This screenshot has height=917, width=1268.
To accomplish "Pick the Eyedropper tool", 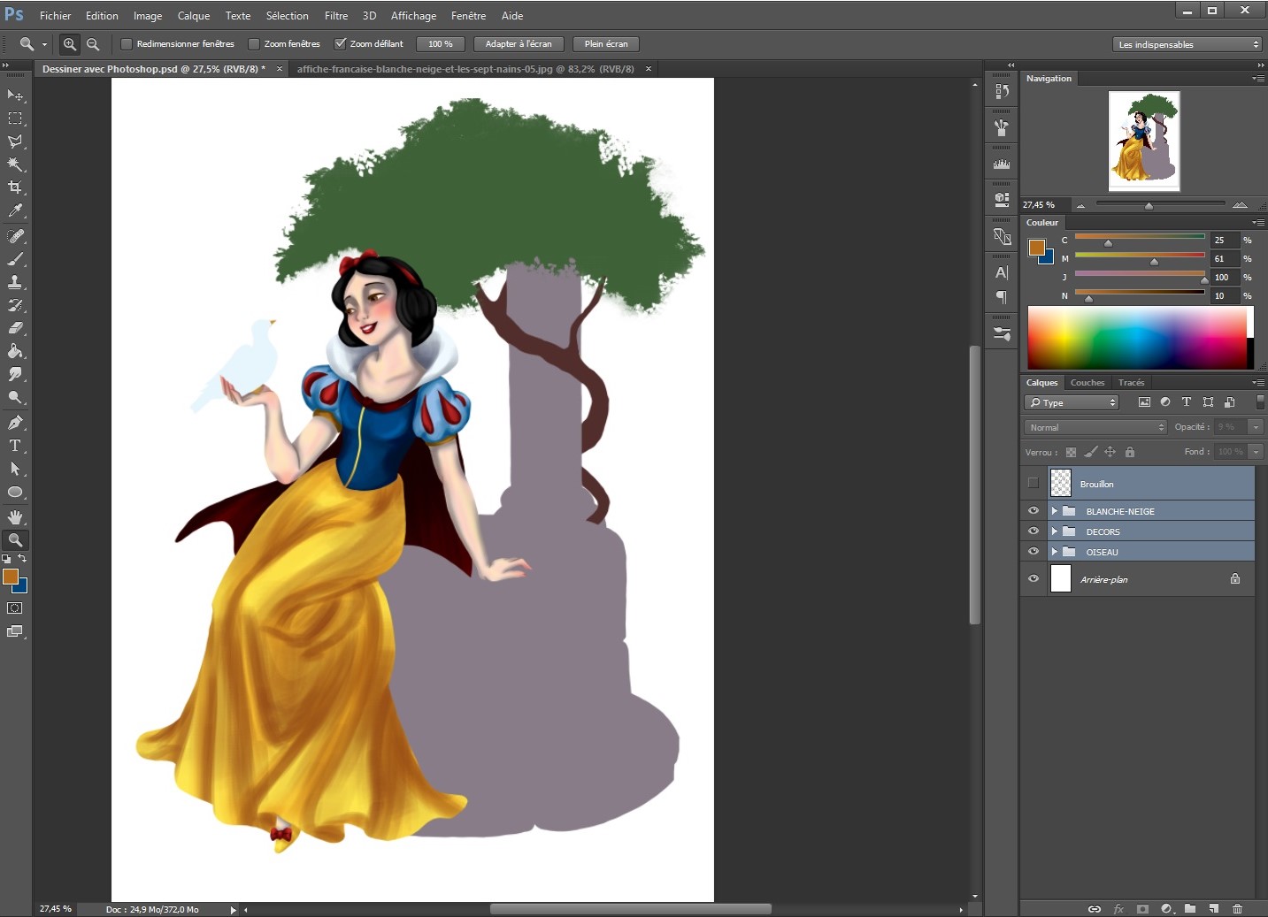I will (15, 211).
